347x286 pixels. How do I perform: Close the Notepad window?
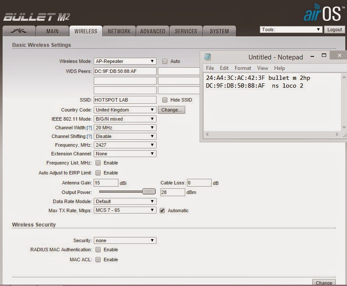[x=340, y=56]
